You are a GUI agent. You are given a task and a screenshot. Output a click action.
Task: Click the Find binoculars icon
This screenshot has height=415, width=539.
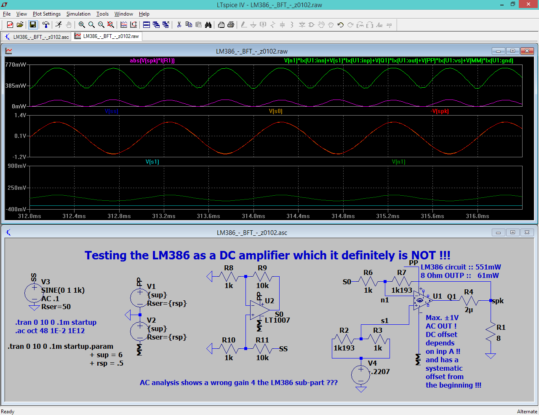coord(208,25)
